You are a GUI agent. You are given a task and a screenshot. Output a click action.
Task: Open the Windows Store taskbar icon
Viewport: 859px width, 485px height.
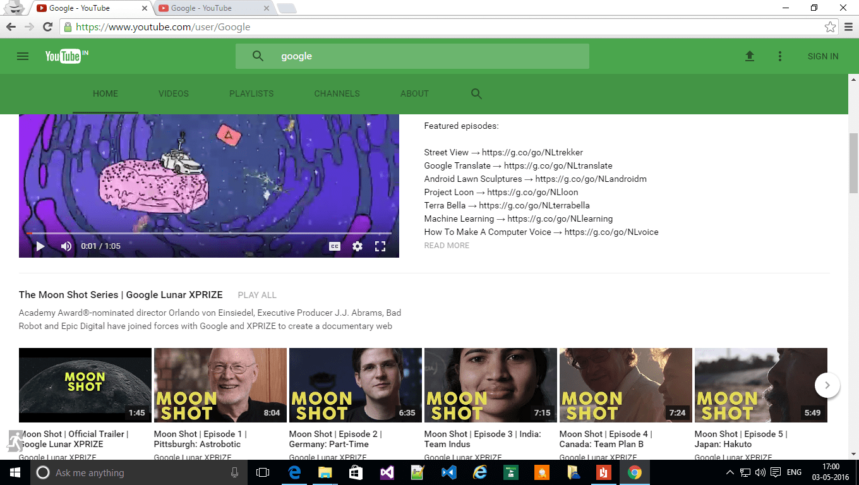coord(356,472)
